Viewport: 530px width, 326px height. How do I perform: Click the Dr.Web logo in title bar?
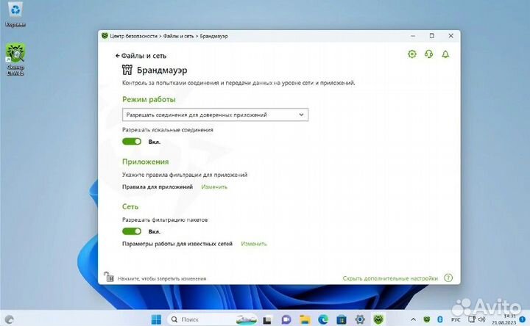[x=105, y=36]
